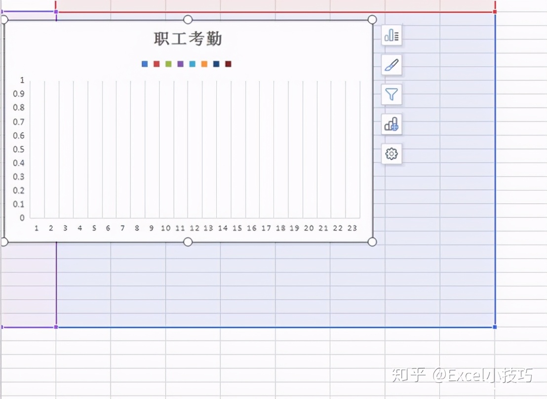Click the blue legend color square

coord(145,64)
